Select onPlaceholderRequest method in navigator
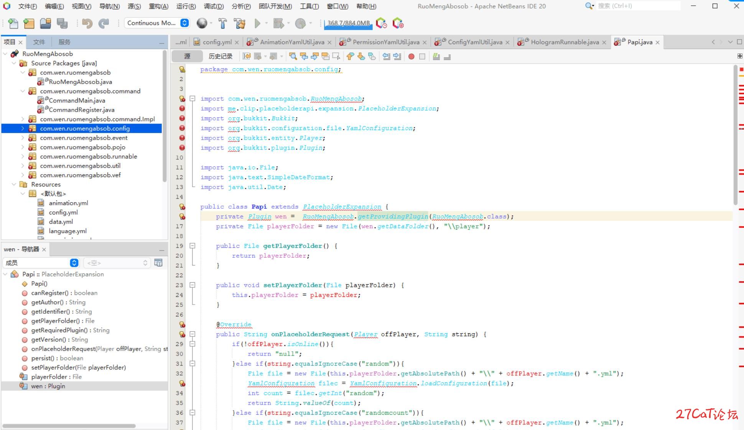The height and width of the screenshot is (430, 744). [99, 349]
